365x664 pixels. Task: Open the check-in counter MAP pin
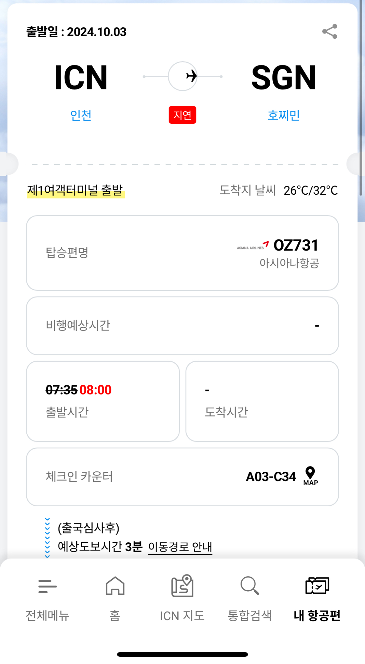point(311,476)
